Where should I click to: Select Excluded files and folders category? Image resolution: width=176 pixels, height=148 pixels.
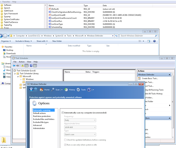(x=44, y=119)
